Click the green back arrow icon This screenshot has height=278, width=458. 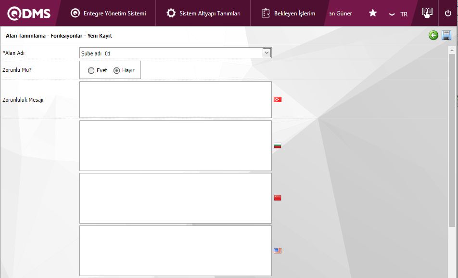(x=433, y=35)
